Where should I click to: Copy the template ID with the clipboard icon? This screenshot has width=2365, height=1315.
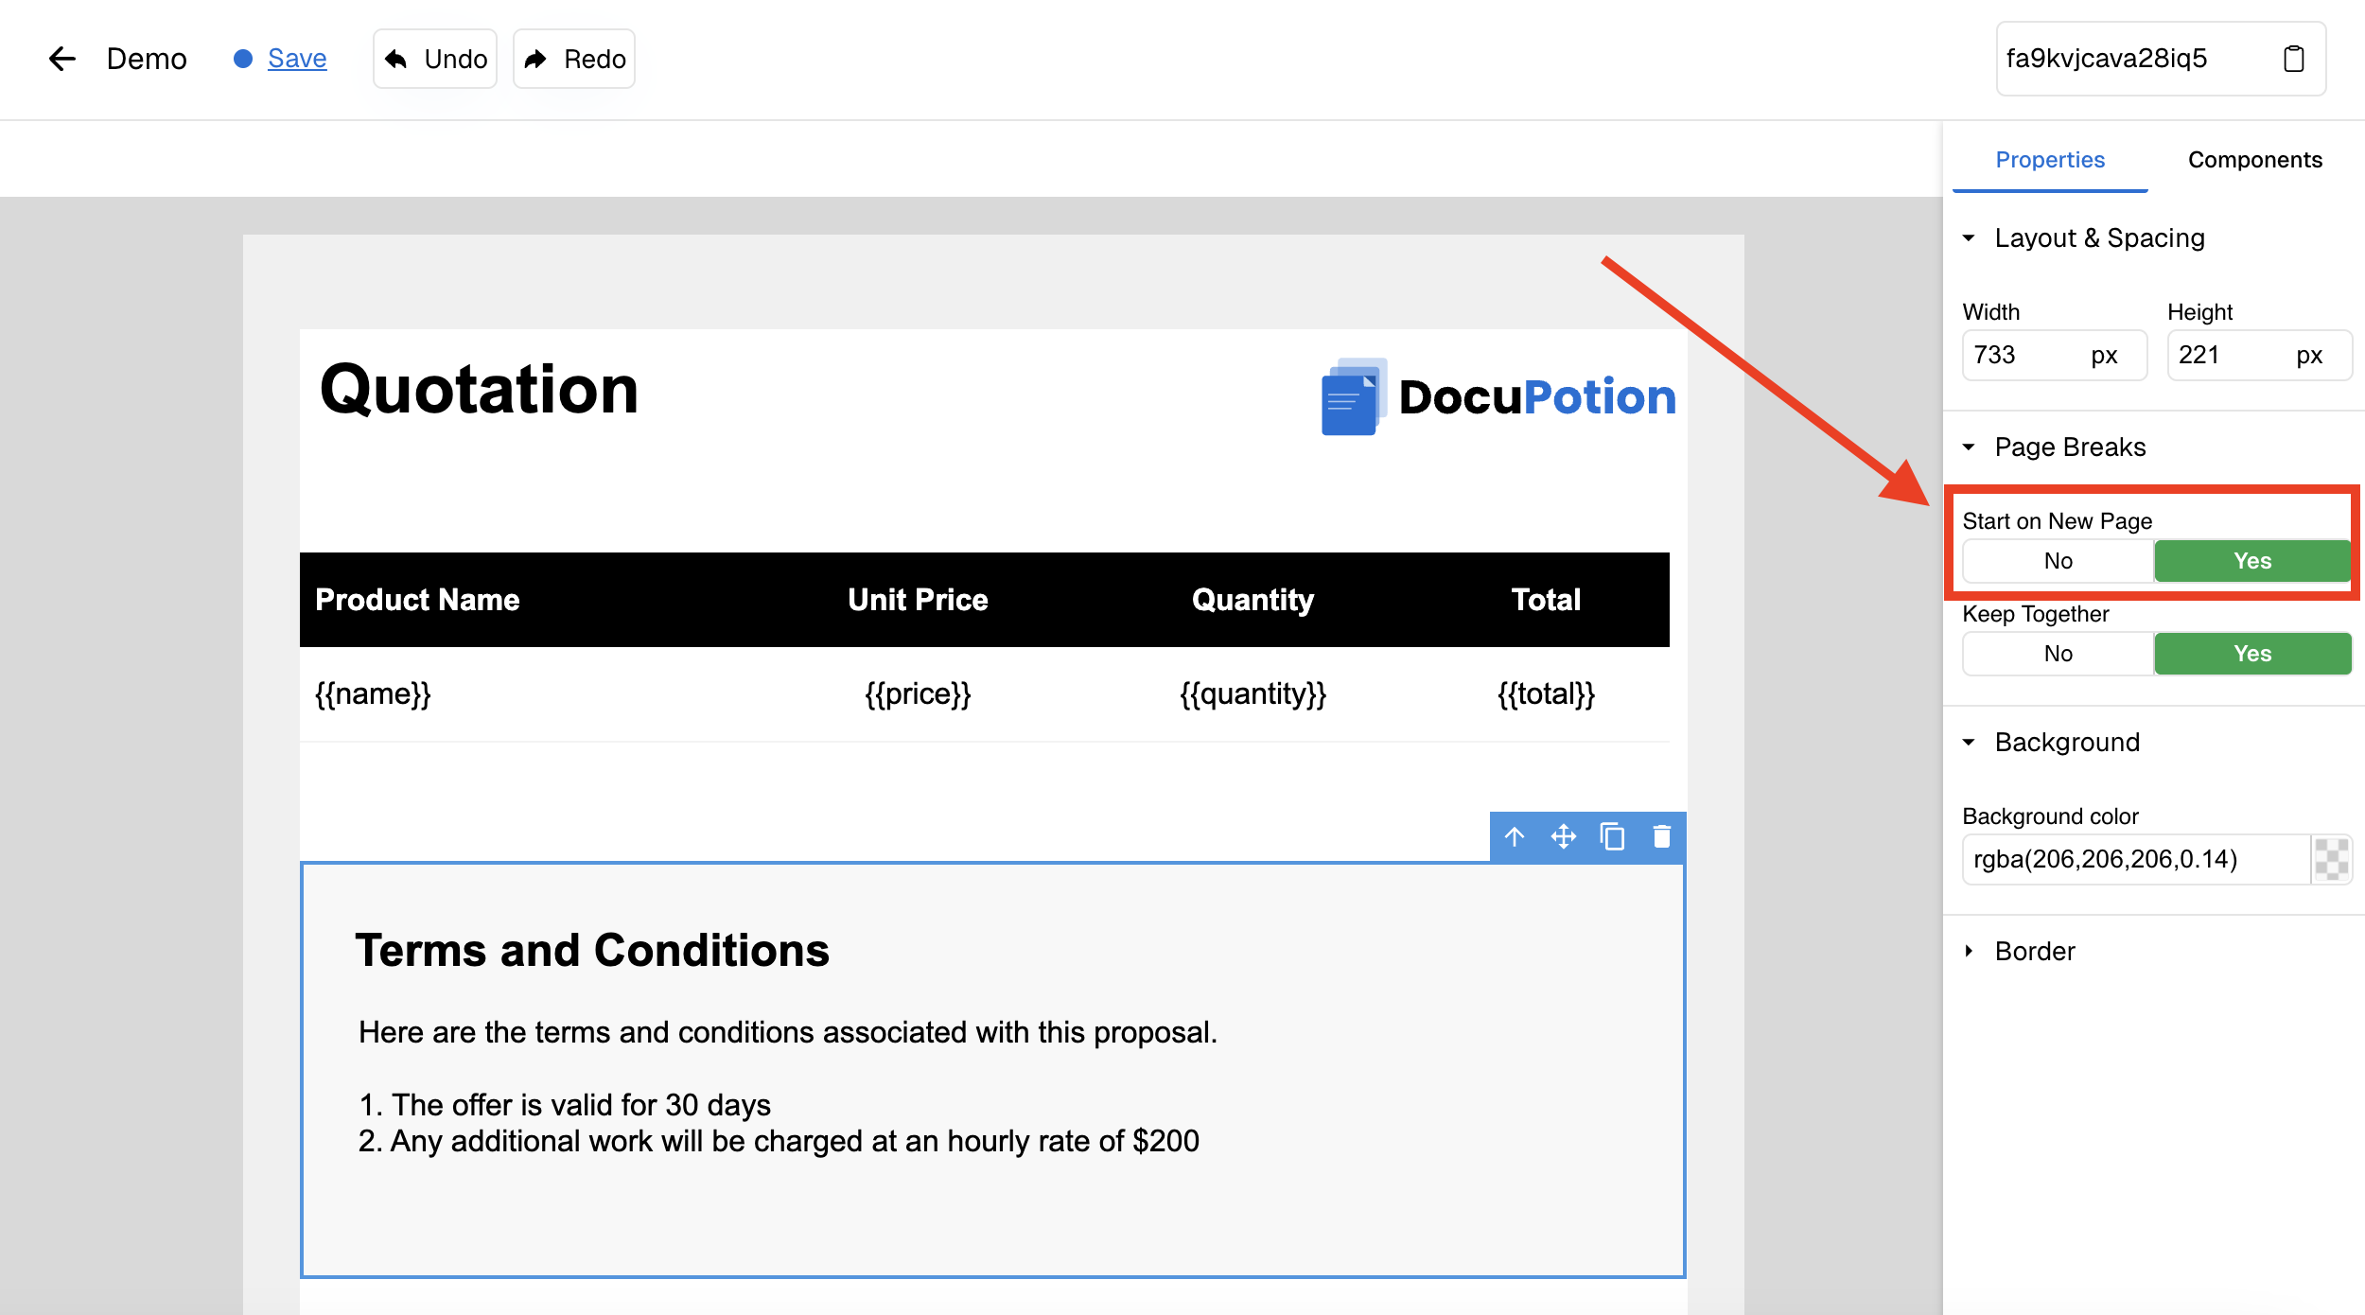[x=2293, y=59]
